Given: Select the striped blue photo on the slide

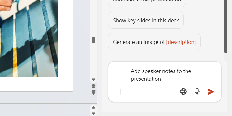Looking at the screenshot, I should (29, 38).
